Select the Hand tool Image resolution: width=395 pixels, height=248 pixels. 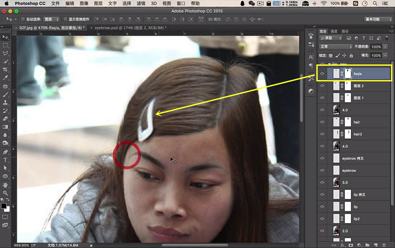pyautogui.click(x=5, y=185)
